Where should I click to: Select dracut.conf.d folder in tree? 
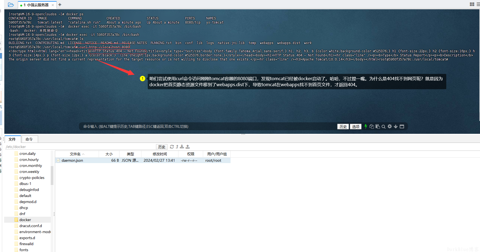point(31,226)
